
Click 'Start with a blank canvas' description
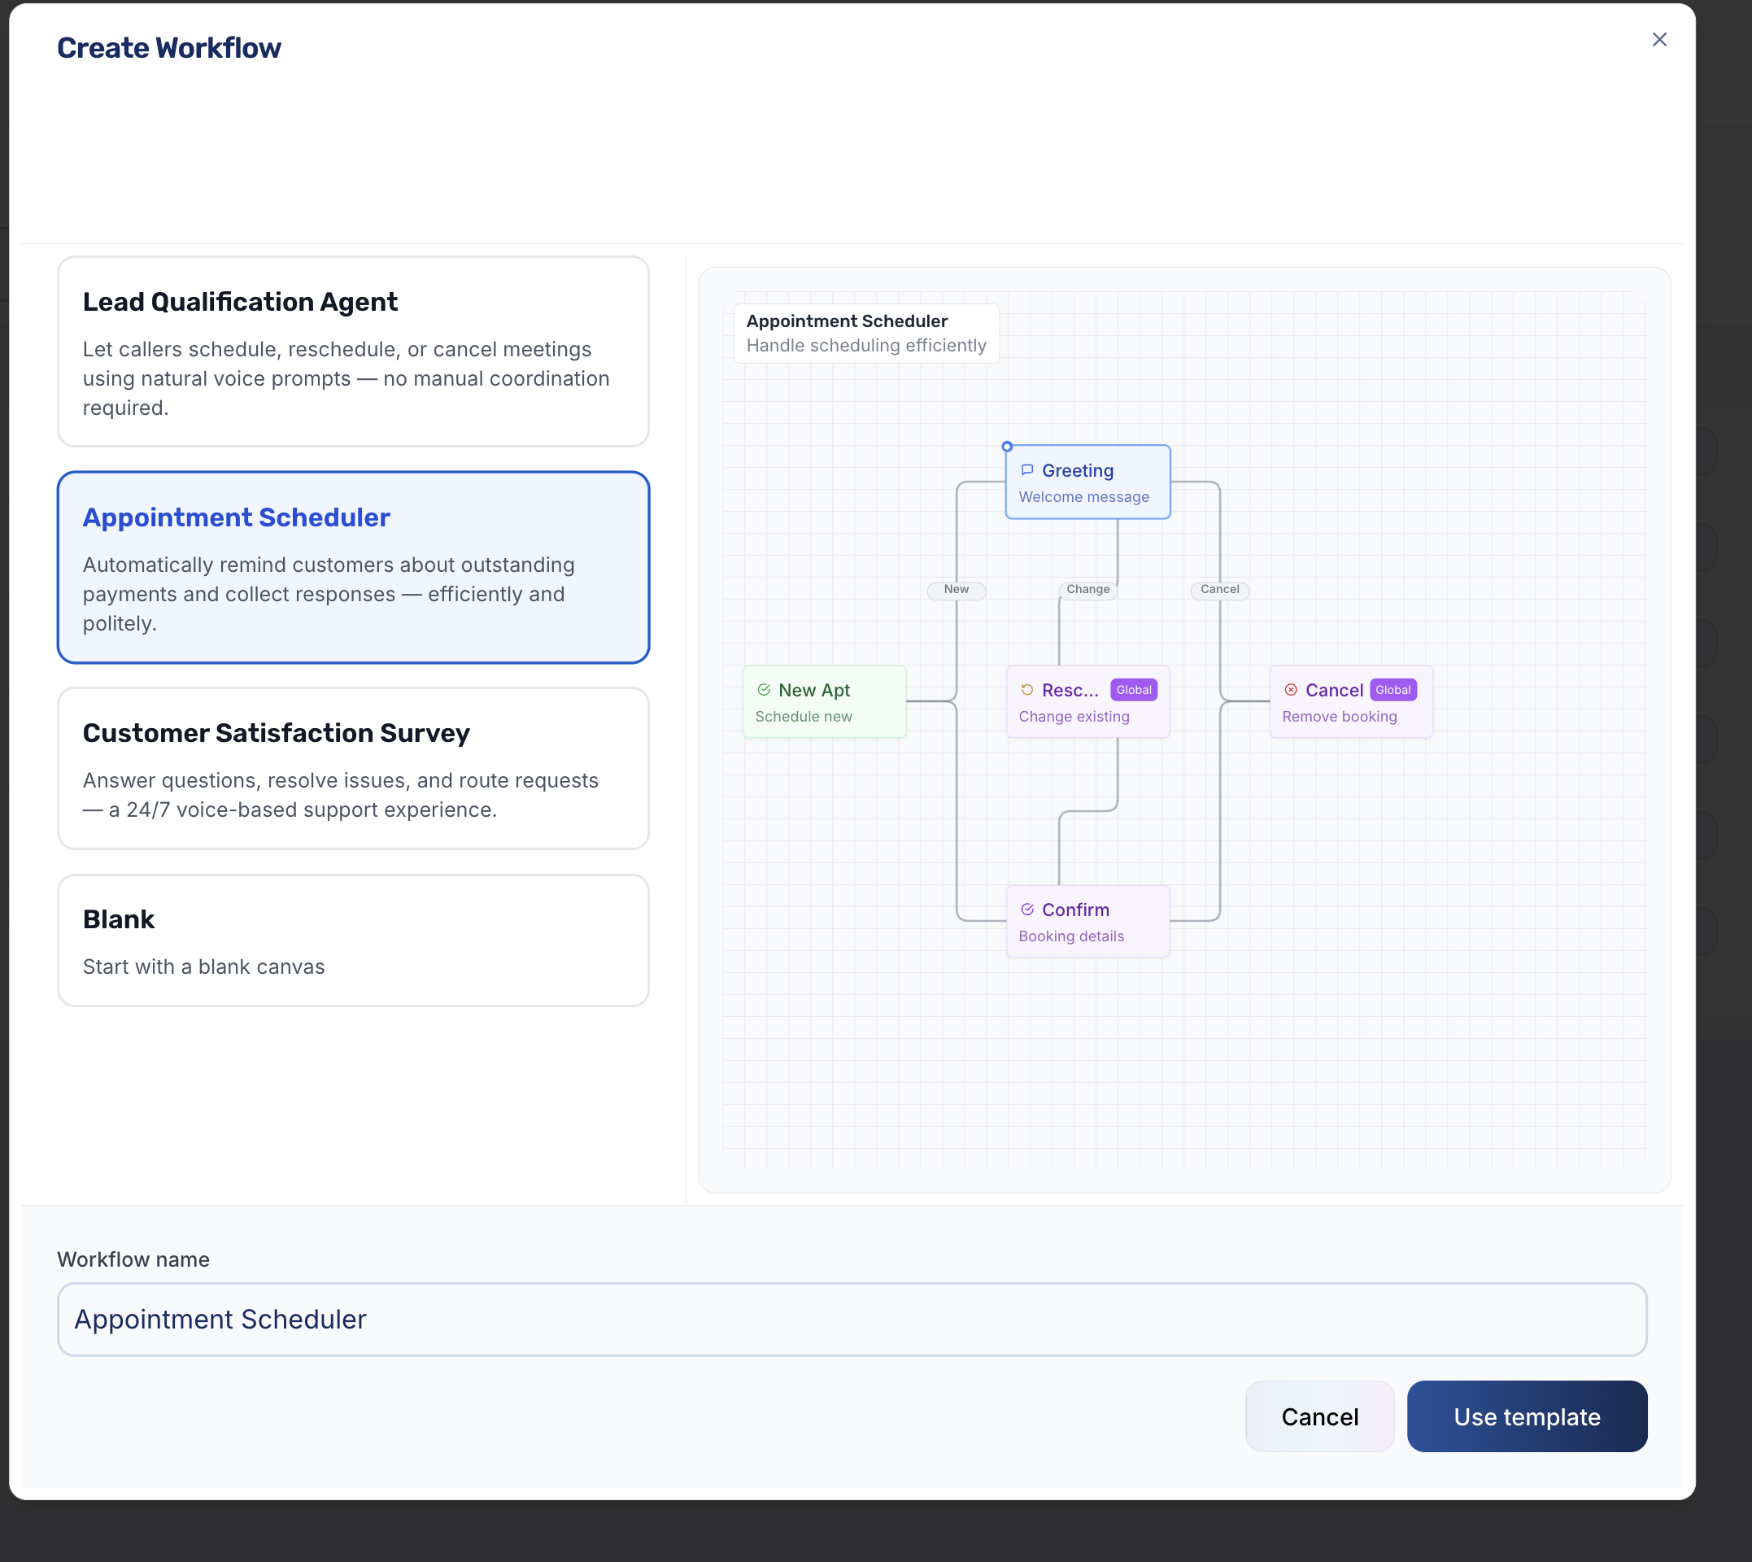click(x=203, y=967)
